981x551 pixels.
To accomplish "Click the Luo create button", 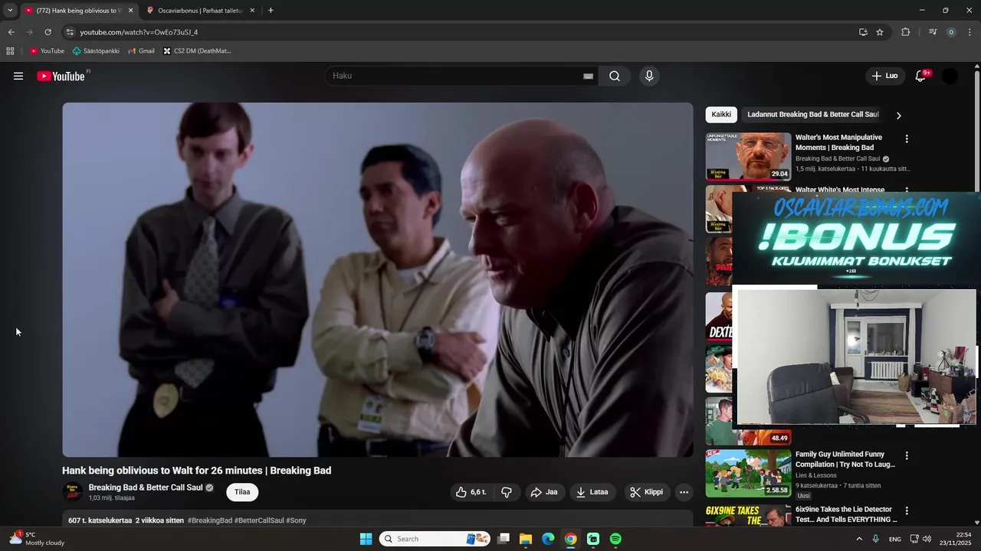I will [884, 76].
